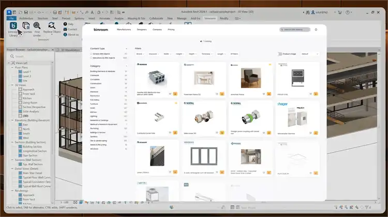Open About us info icon
The height and width of the screenshot is (217, 388).
65,35
